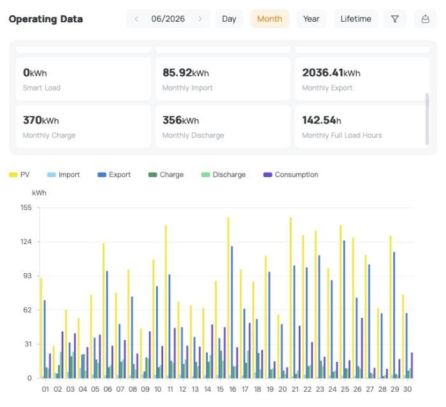
Task: Click the y-axis value 93
Action: (27, 276)
